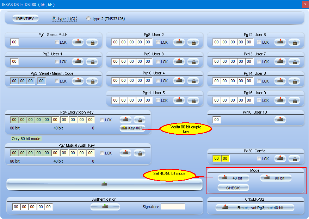Check LCK on Pg7 Mutual Auth. Key
Image resolution: width=309 pixels, height=219 pixels.
(102, 153)
